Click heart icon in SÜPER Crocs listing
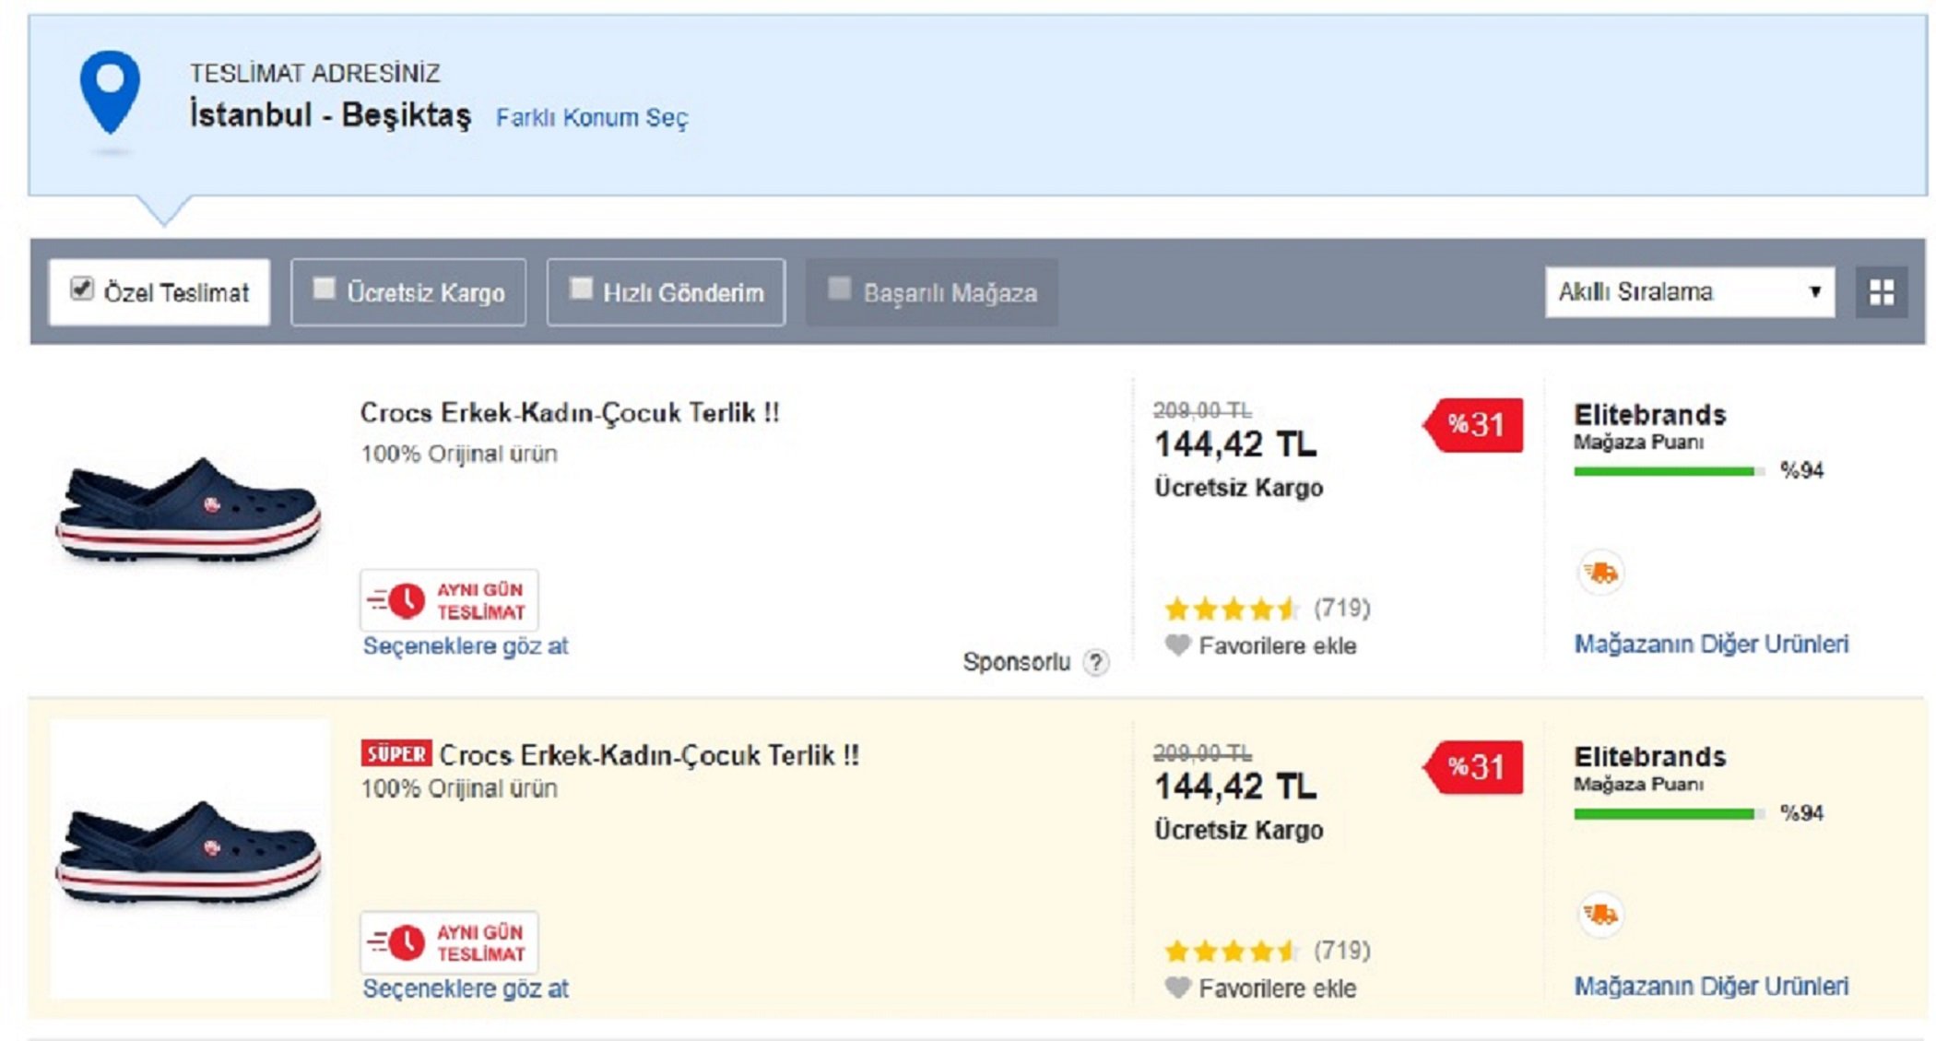This screenshot has width=1936, height=1041. click(x=1177, y=988)
